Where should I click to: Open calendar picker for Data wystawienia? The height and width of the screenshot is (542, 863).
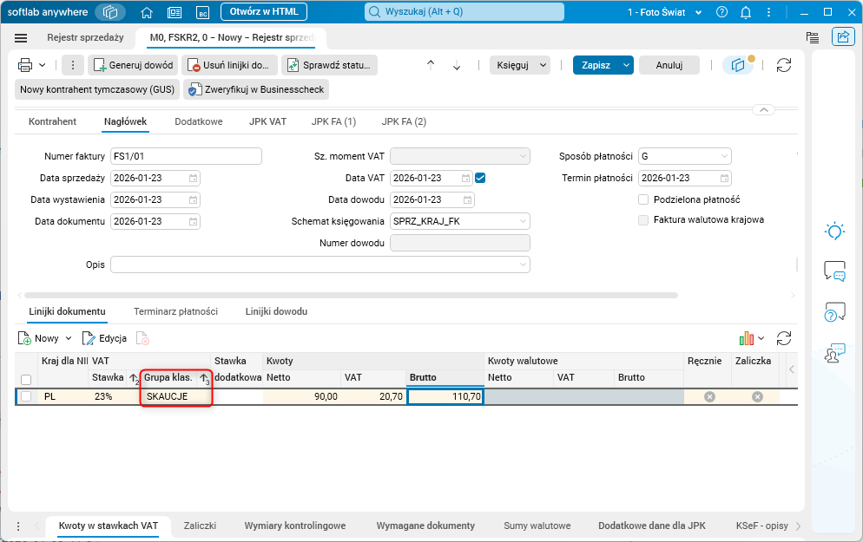pos(194,199)
